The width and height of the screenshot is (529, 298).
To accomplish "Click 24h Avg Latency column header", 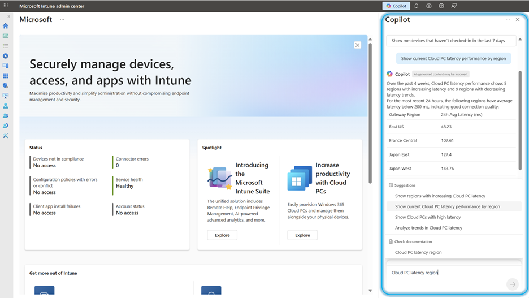I will click(462, 115).
